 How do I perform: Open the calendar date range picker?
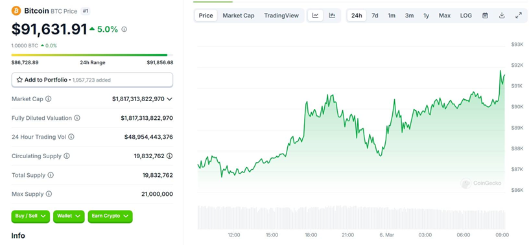485,16
